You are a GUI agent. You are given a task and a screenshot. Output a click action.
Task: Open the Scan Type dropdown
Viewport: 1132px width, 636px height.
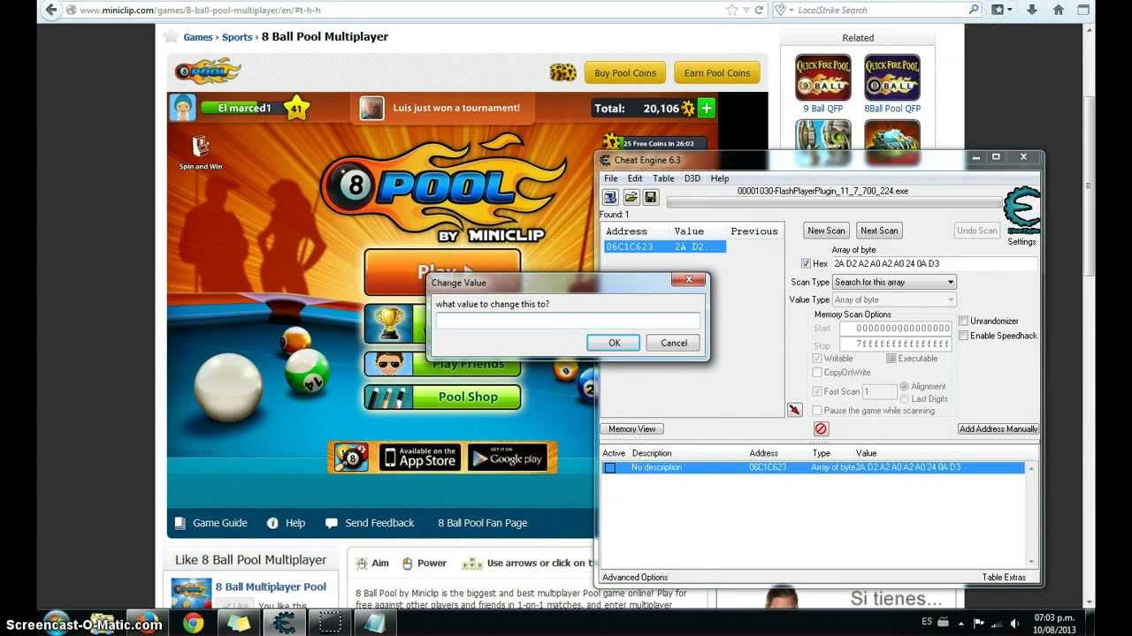(894, 282)
